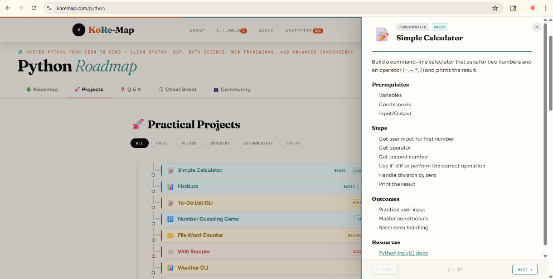The image size is (553, 279).
Task: Bookmark this page with the star icon
Action: [x=495, y=8]
